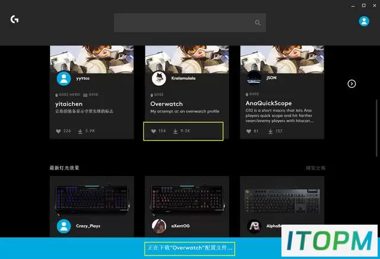Like the yitaichen profile heart icon
Viewport: 380px width, 259px height.
click(58, 132)
